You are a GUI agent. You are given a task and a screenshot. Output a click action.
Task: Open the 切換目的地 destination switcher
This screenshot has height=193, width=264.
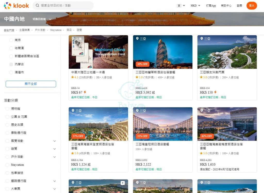[42, 19]
